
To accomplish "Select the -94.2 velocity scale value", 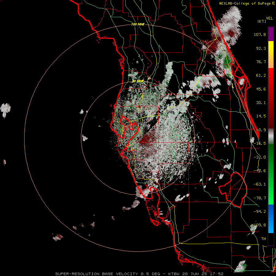I will 260,212.
